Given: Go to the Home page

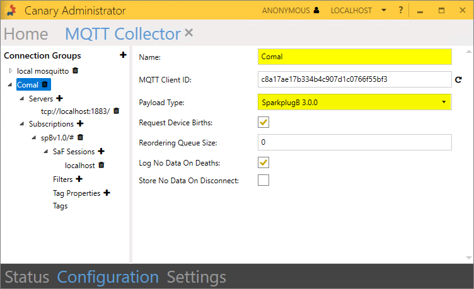Looking at the screenshot, I should point(26,34).
